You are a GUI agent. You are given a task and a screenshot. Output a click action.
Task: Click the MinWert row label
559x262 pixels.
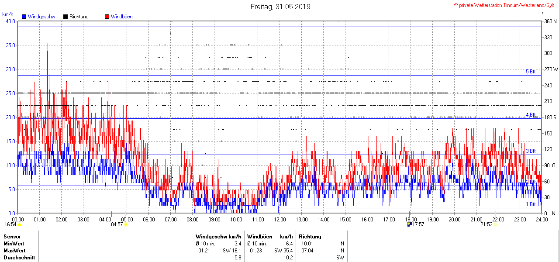[x=14, y=244]
